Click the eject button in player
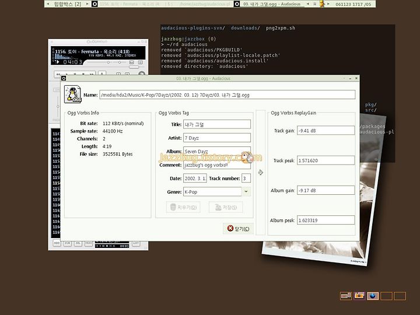420x315 pixels. (101, 73)
